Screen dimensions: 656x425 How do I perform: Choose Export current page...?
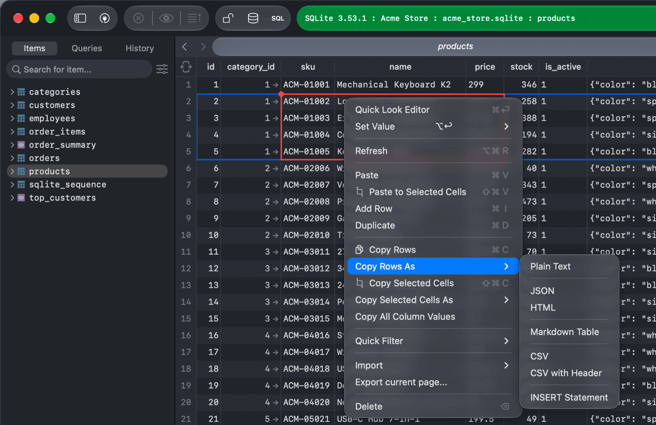432,382
